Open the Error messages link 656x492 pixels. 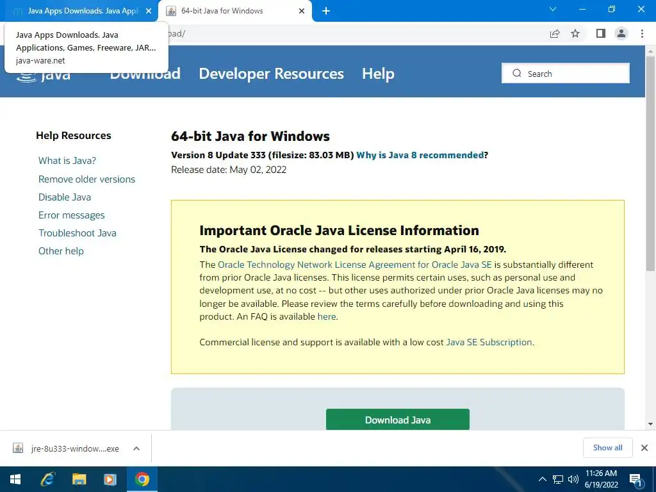(x=71, y=215)
